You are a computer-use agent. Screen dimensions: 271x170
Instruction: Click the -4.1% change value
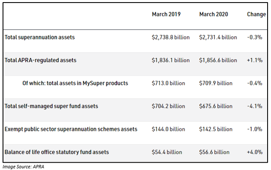point(255,106)
